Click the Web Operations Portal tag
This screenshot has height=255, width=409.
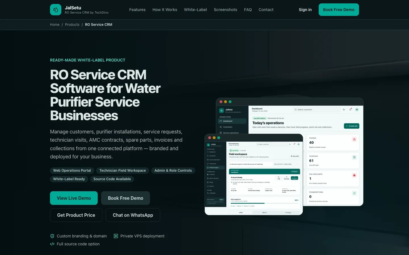pos(72,171)
